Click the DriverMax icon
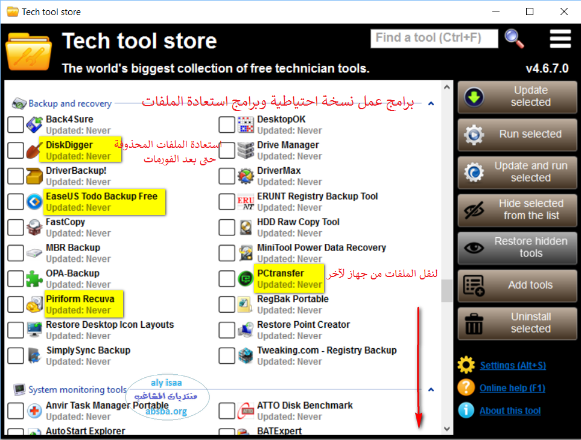The image size is (581, 440). point(246,176)
